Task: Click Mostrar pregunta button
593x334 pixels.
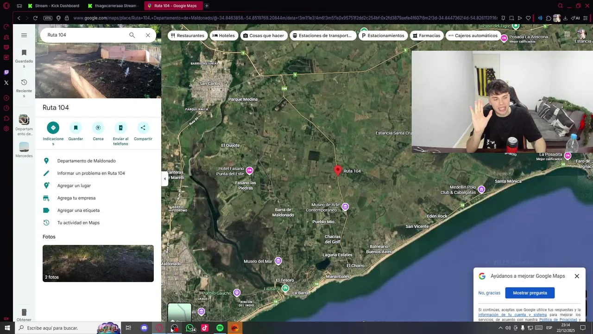Action: pos(530,293)
